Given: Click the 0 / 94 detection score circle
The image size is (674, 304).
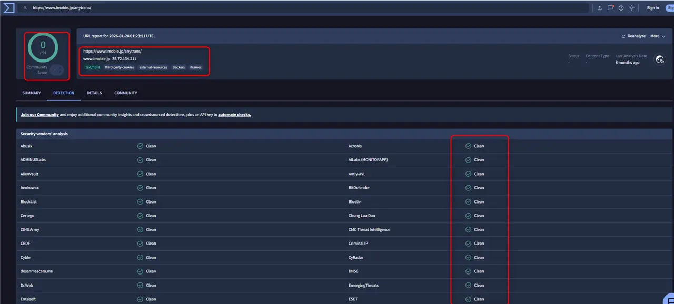Looking at the screenshot, I should pos(43,48).
